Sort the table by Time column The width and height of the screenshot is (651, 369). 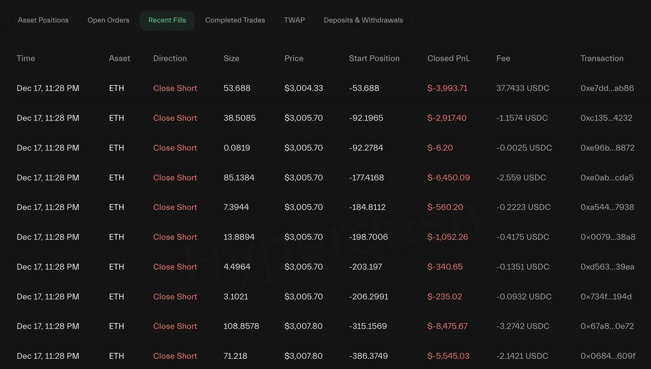pyautogui.click(x=25, y=58)
